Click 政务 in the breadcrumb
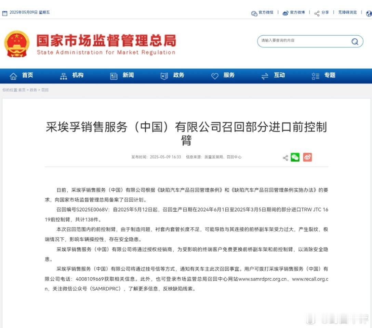 click(x=34, y=90)
